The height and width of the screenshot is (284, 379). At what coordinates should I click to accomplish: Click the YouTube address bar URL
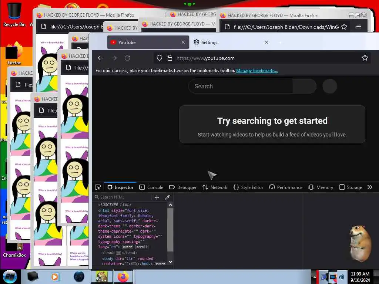(x=205, y=58)
